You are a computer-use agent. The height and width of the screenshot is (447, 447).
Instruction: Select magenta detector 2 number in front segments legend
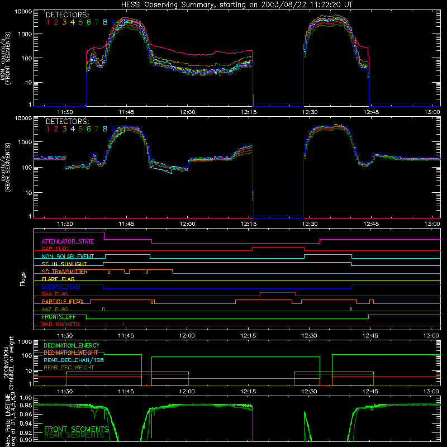point(56,22)
